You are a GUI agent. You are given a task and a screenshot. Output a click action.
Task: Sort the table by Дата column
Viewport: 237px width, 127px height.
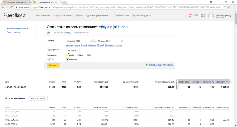click(x=7, y=107)
